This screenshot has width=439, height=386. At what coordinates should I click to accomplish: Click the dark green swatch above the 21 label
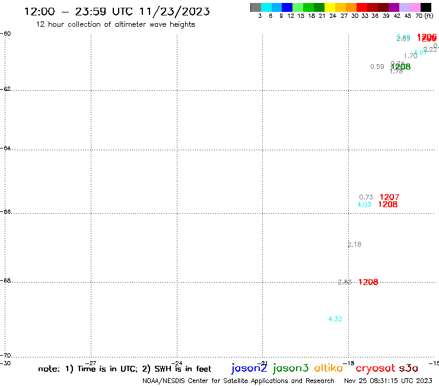point(319,7)
